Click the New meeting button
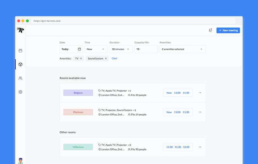The width and height of the screenshot is (258, 164). click(x=228, y=30)
